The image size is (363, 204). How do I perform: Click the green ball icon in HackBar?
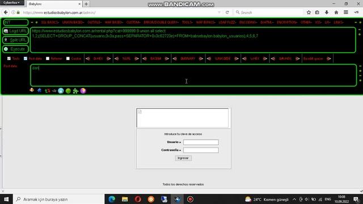(x=68, y=91)
